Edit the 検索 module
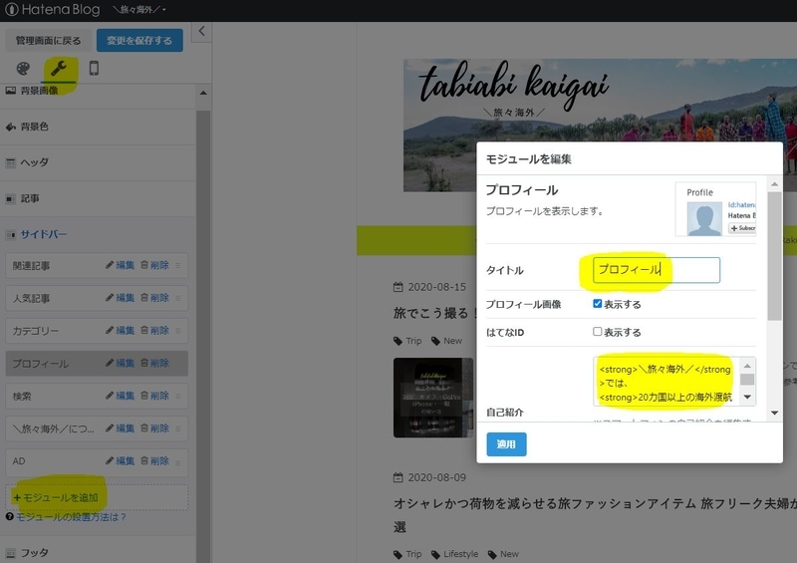This screenshot has width=797, height=563. (121, 396)
